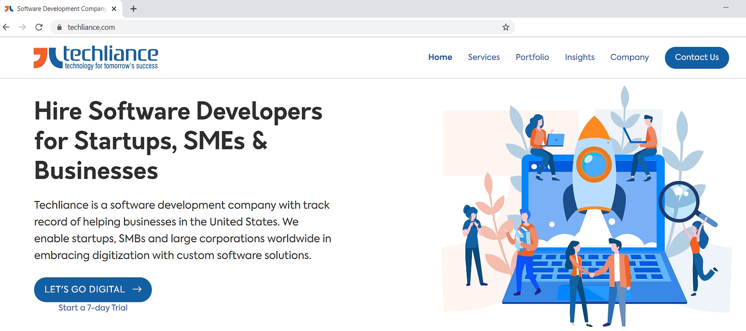The height and width of the screenshot is (331, 746).
Task: Click the Techliance logo
Action: pyautogui.click(x=96, y=57)
